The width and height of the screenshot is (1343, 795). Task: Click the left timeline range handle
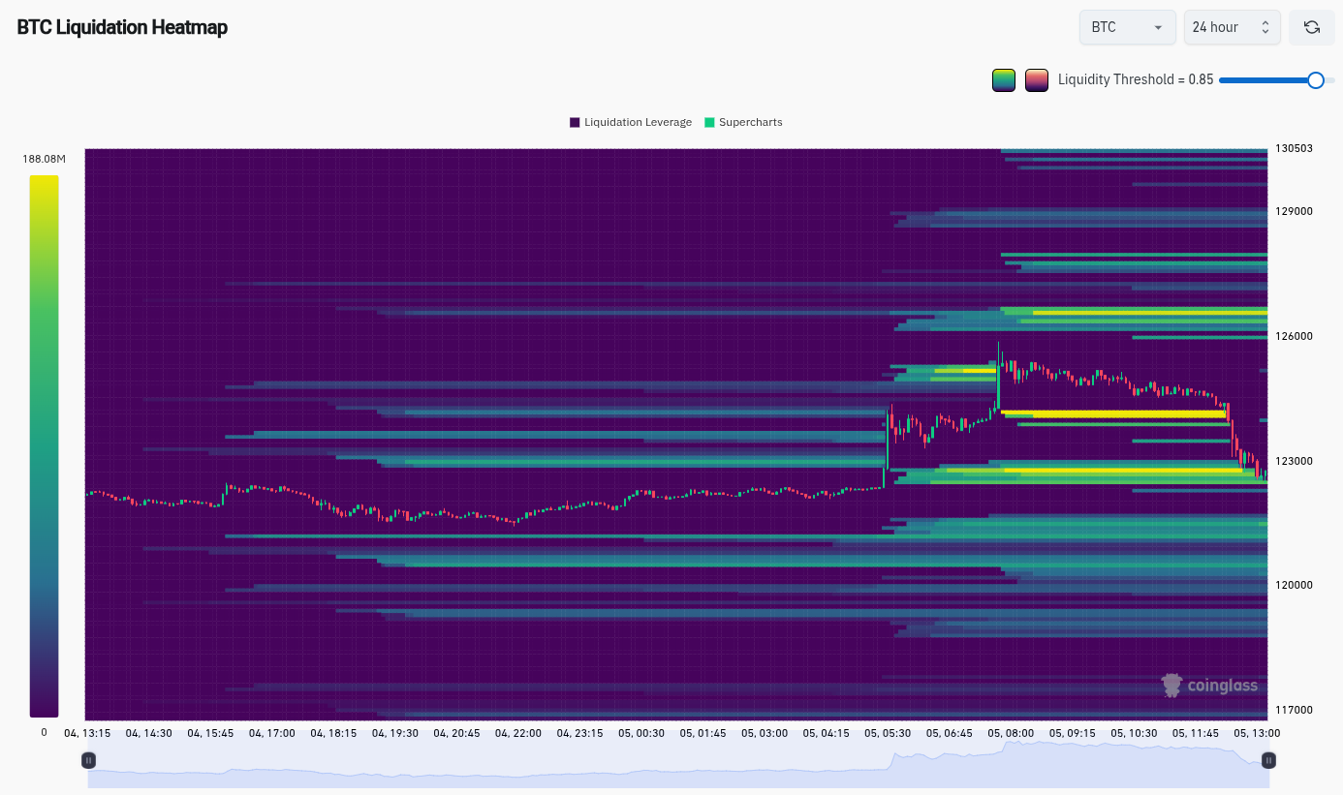(x=88, y=760)
